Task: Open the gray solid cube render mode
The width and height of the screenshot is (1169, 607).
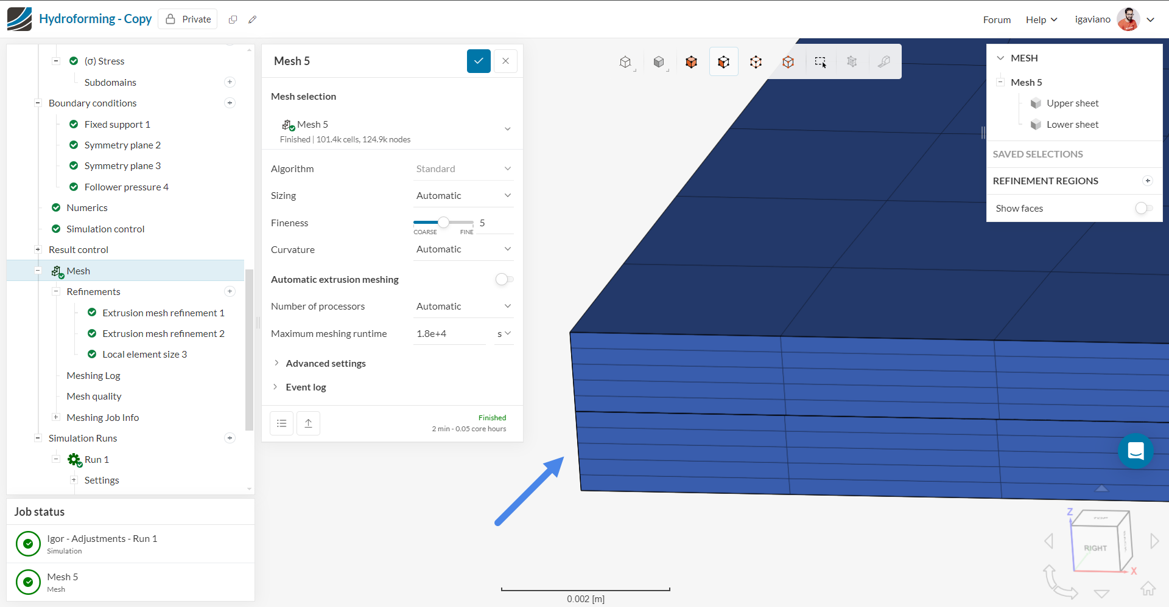Action: 659,62
